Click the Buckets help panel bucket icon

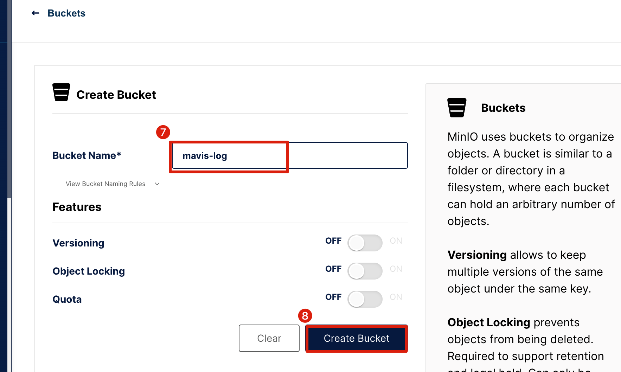click(457, 108)
